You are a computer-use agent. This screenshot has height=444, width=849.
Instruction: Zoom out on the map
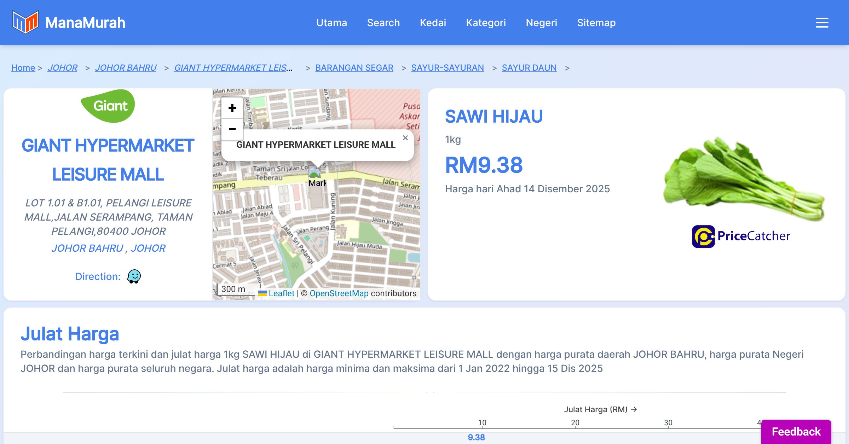pyautogui.click(x=232, y=129)
